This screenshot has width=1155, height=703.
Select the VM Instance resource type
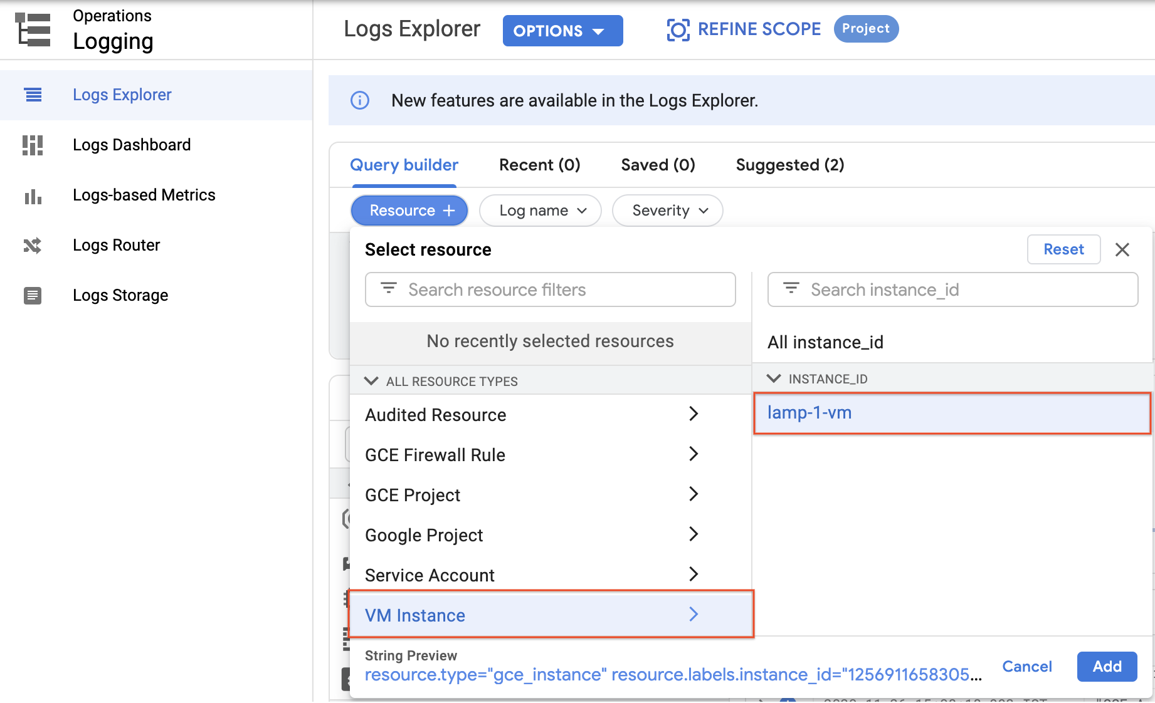pyautogui.click(x=551, y=615)
